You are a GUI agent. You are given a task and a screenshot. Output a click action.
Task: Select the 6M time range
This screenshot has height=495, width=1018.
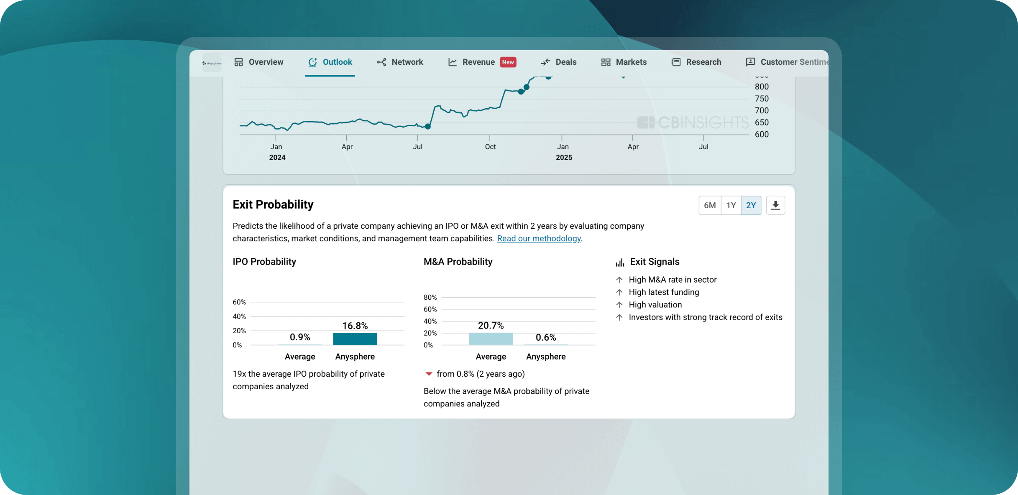coord(710,205)
